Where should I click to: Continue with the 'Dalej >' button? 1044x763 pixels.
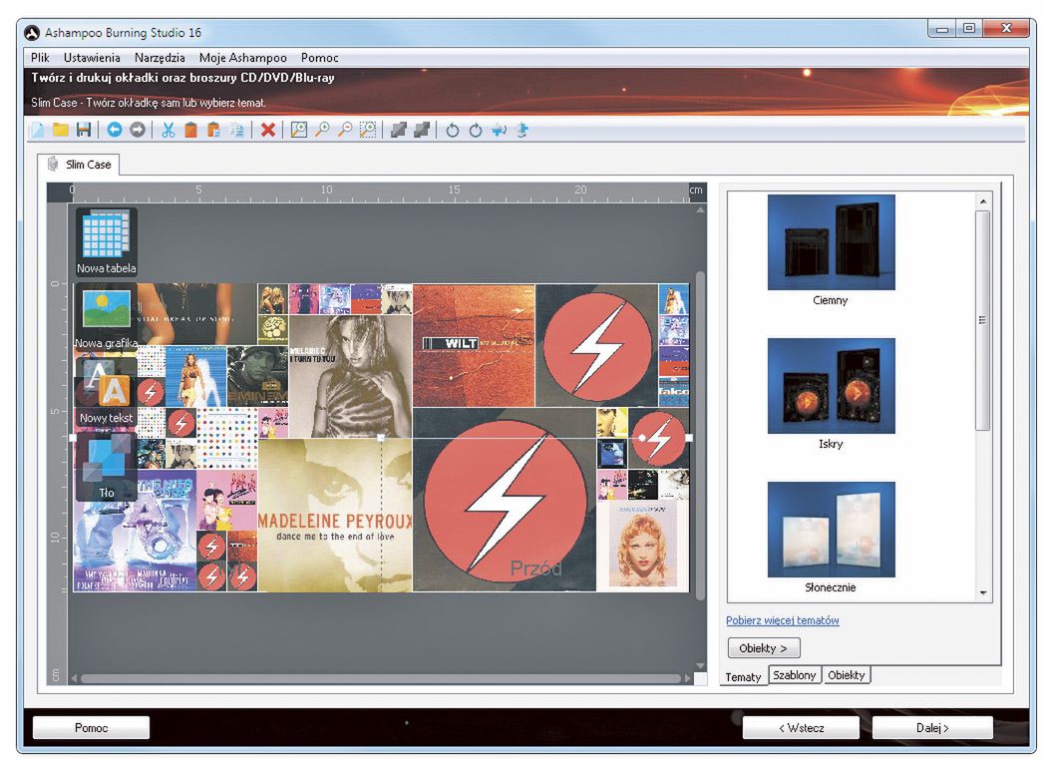(x=932, y=728)
